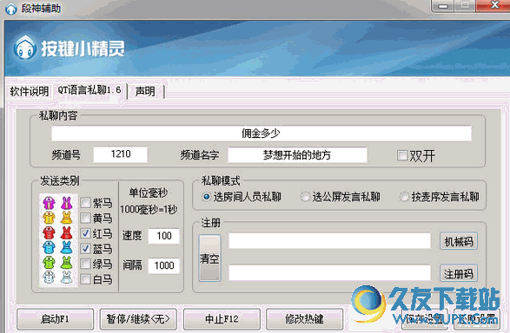The height and width of the screenshot is (333, 510).
Task: Switch to the 软件说明 tab
Action: (x=30, y=91)
